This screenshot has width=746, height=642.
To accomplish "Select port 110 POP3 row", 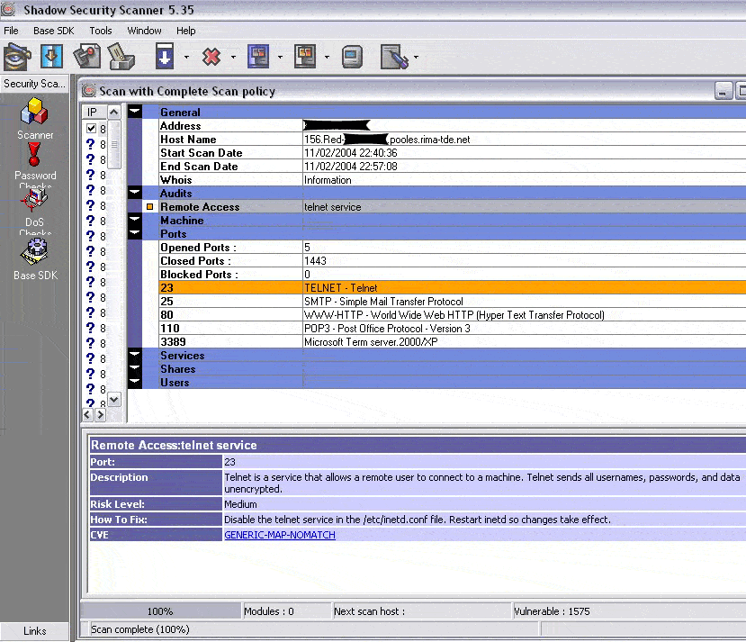I will [452, 329].
